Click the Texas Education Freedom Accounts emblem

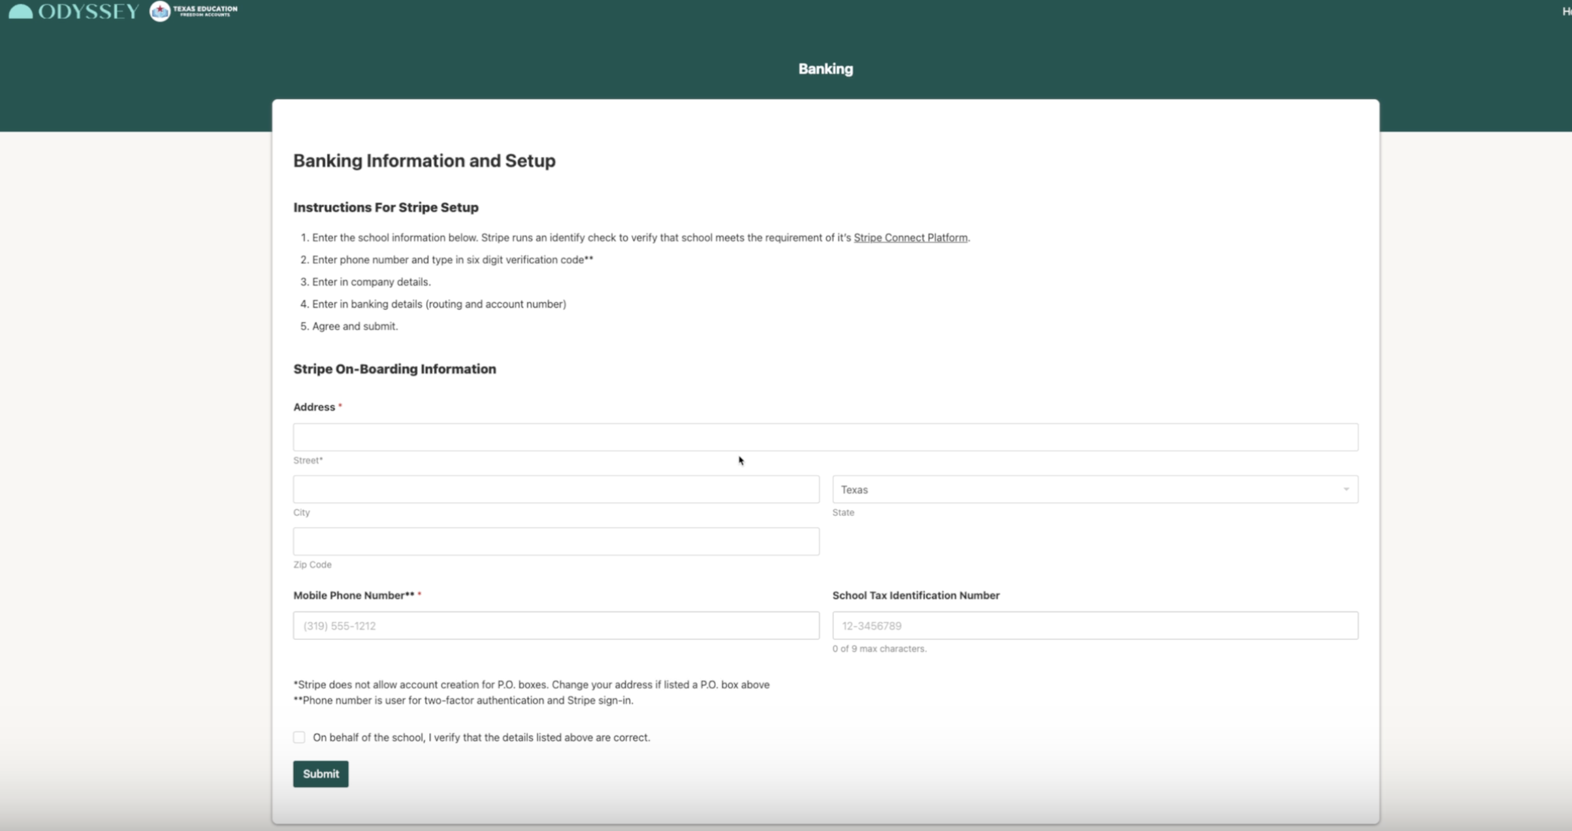tap(160, 11)
